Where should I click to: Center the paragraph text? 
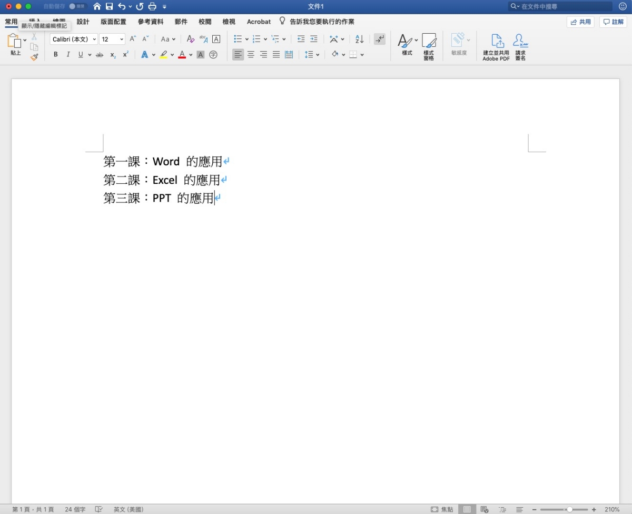(251, 55)
